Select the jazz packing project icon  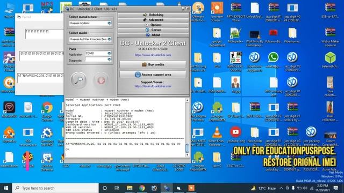tap(311, 136)
